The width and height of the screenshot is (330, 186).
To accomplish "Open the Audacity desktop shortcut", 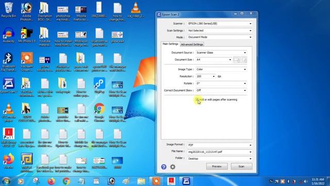I will point(8,35).
